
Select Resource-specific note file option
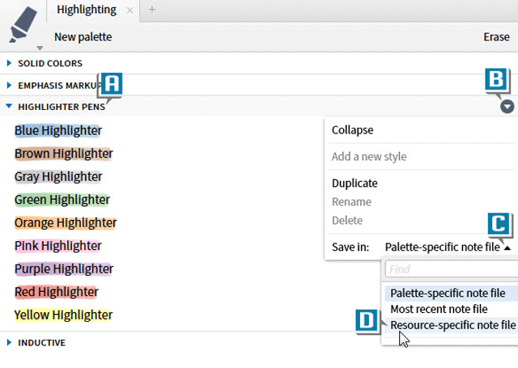[x=452, y=325]
